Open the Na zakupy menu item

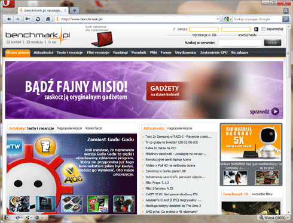pyautogui.click(x=240, y=52)
